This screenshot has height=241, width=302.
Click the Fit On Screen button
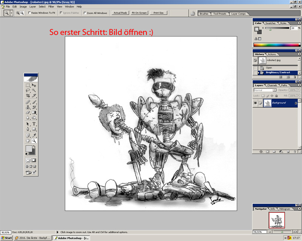[x=139, y=13]
